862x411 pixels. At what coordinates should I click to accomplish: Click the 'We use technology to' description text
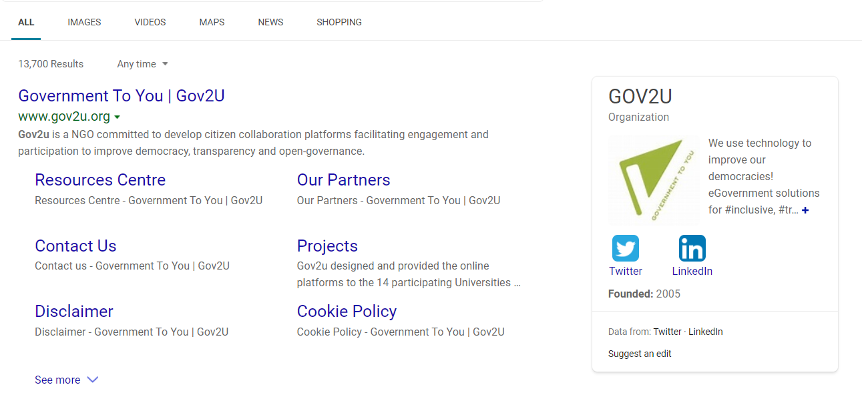click(764, 177)
